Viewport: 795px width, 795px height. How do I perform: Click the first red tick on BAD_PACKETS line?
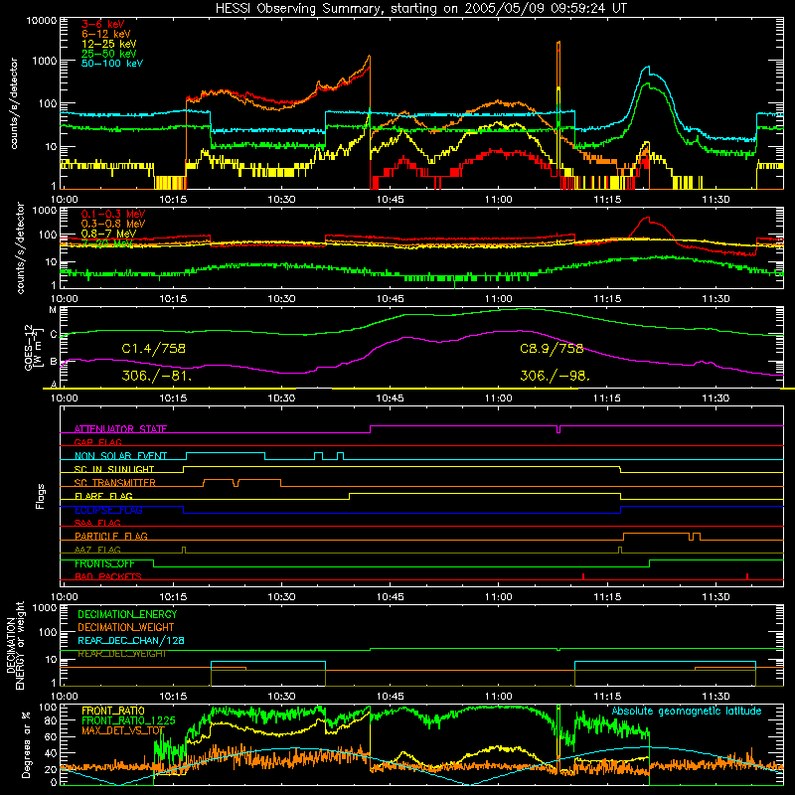tap(583, 576)
